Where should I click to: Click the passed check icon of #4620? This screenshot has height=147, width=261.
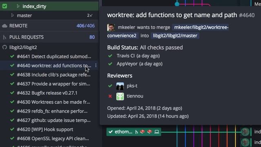coord(12,129)
